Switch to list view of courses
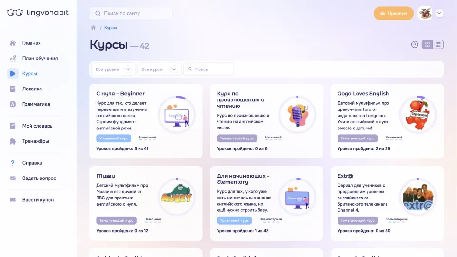The image size is (457, 257). 438,45
